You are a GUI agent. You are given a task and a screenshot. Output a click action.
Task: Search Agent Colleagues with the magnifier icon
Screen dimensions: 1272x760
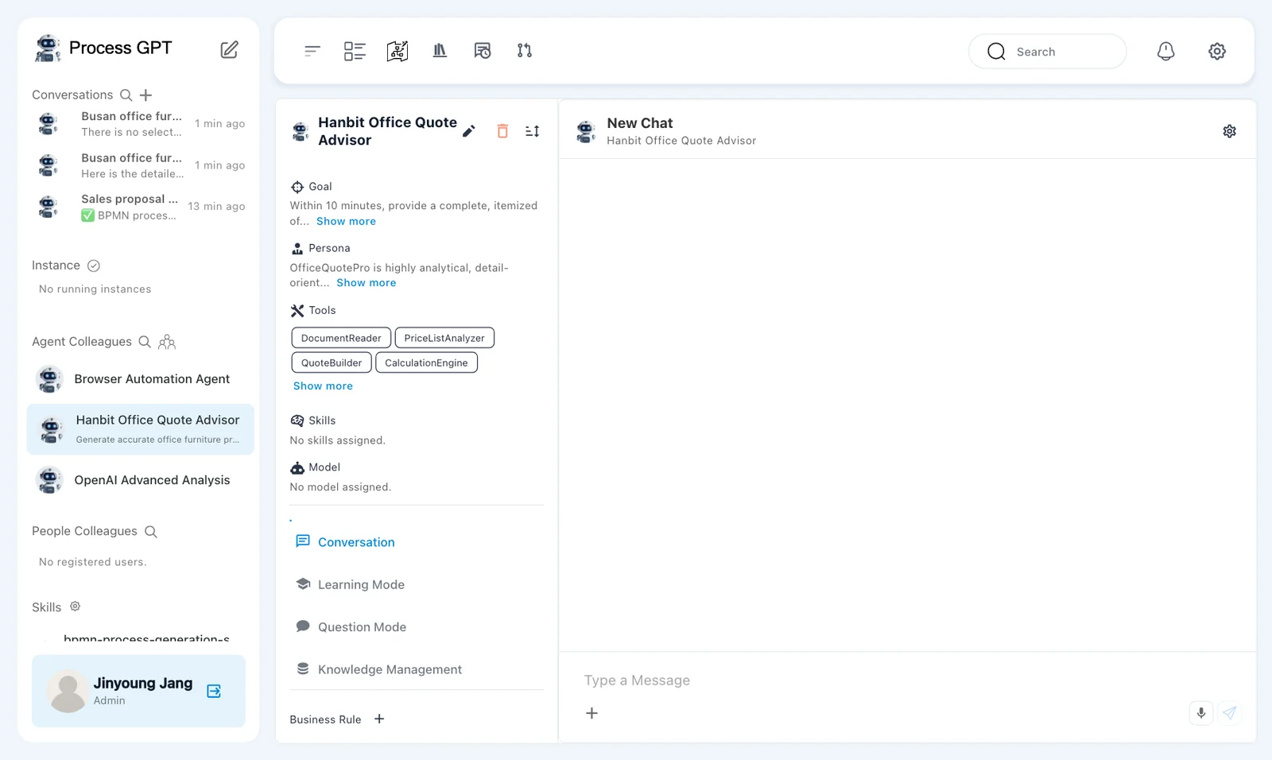click(x=145, y=342)
